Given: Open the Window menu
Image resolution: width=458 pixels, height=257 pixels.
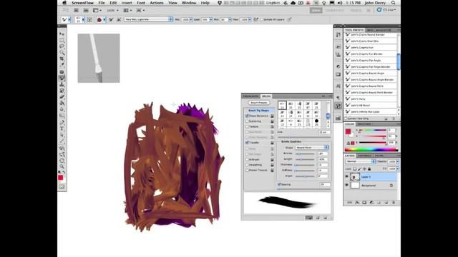Looking at the screenshot, I should [x=189, y=3].
